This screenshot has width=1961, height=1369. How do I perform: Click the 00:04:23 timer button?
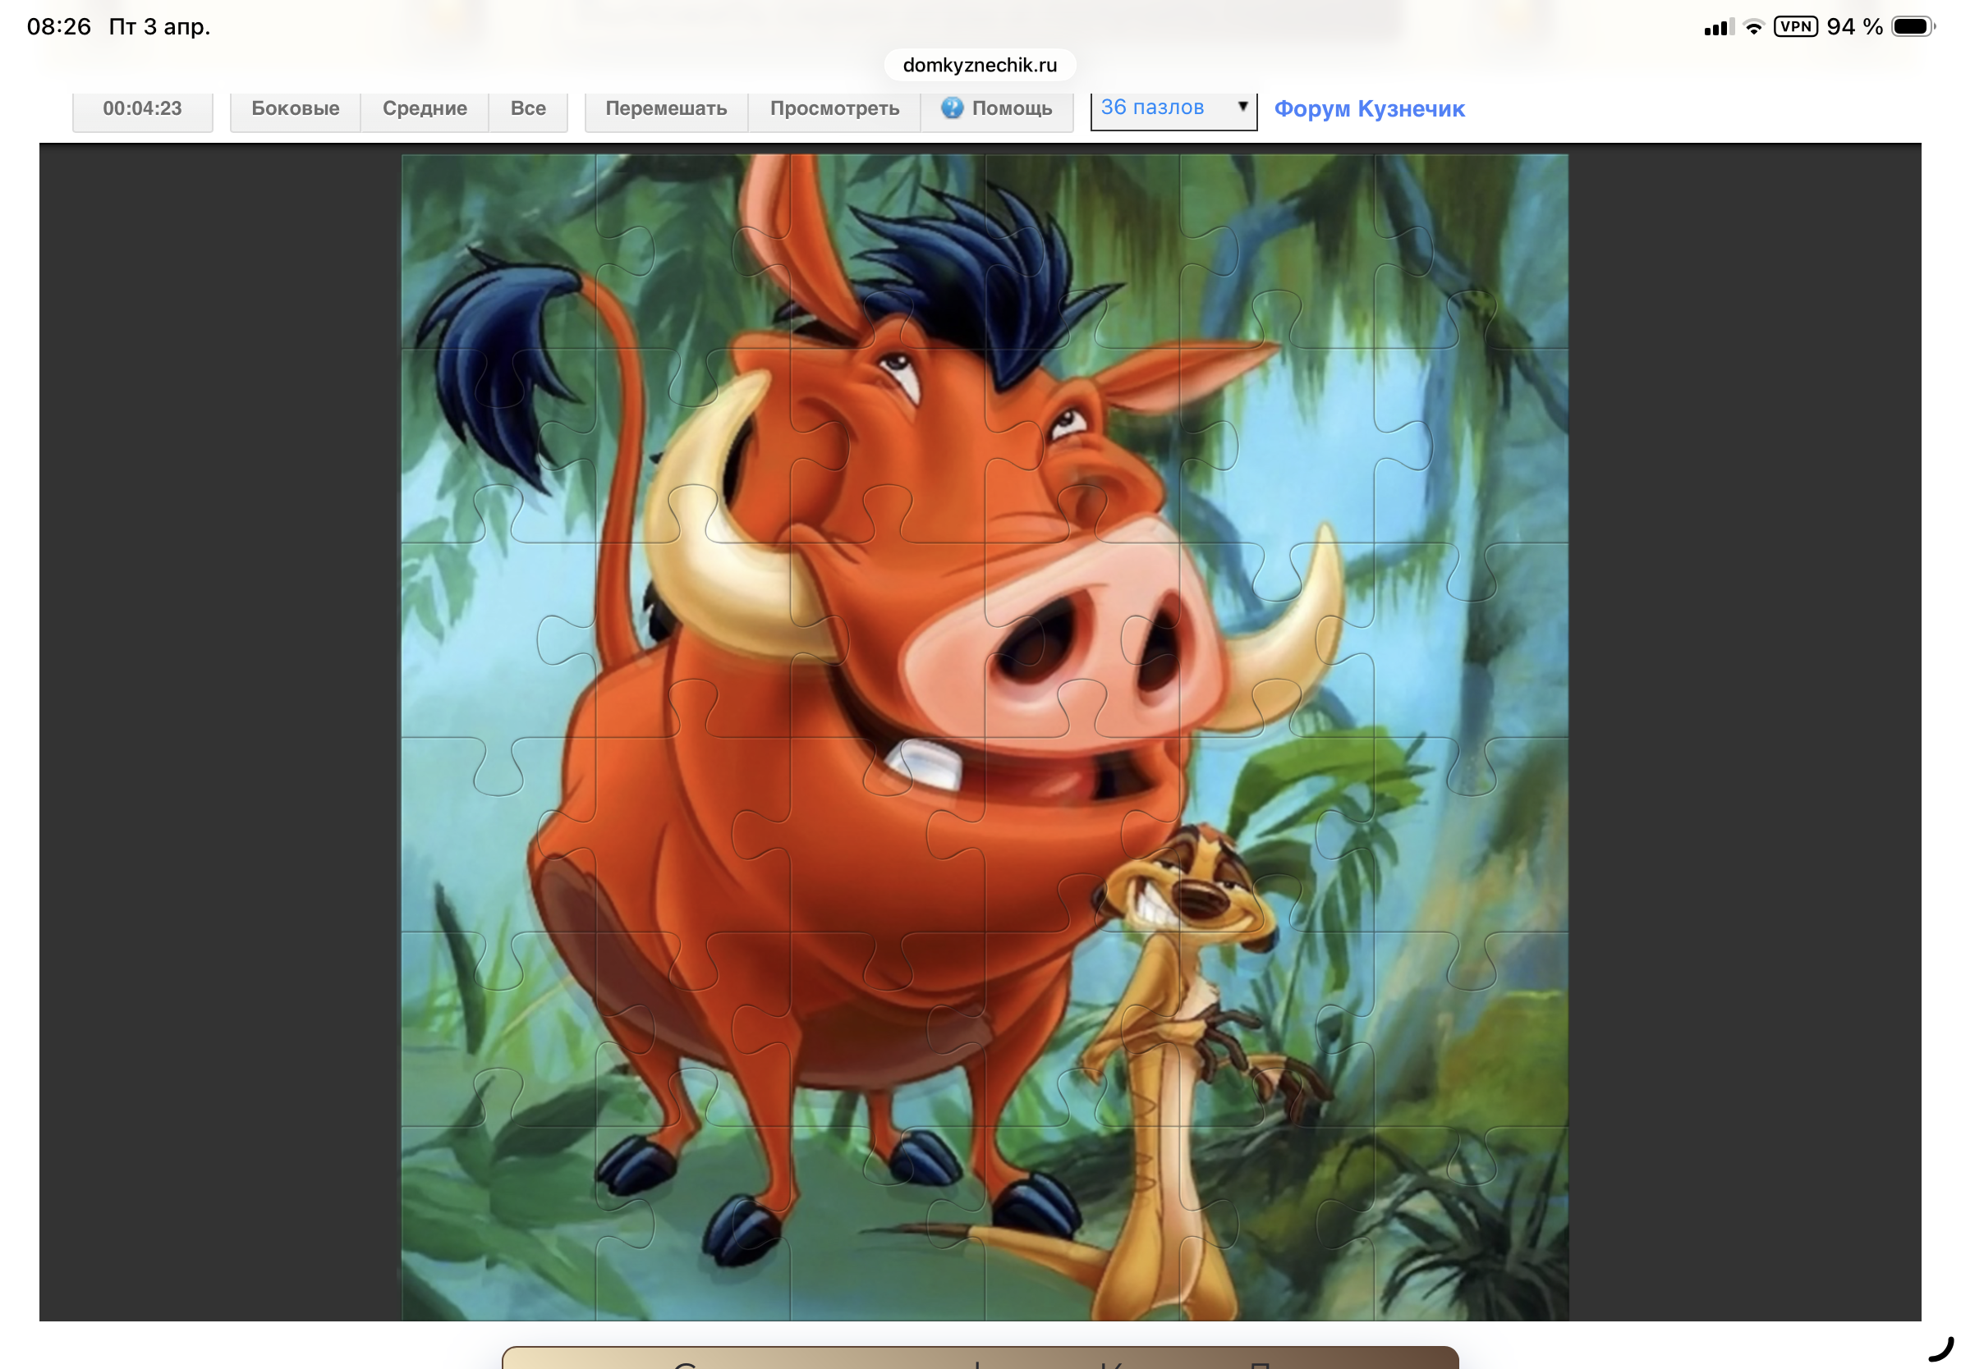[143, 109]
